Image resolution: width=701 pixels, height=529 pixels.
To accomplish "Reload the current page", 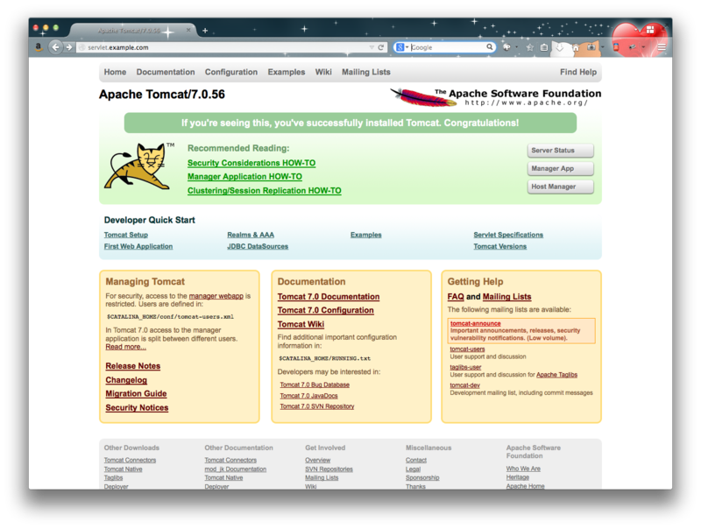I will 381,47.
